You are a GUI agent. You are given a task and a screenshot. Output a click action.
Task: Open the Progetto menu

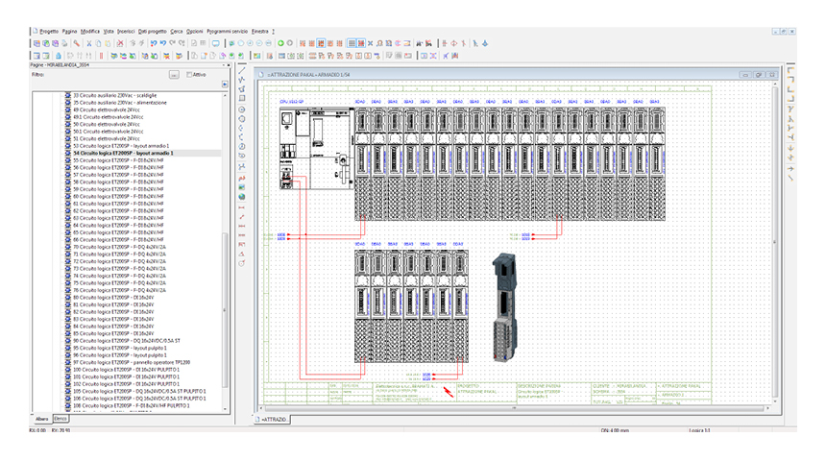pos(49,32)
